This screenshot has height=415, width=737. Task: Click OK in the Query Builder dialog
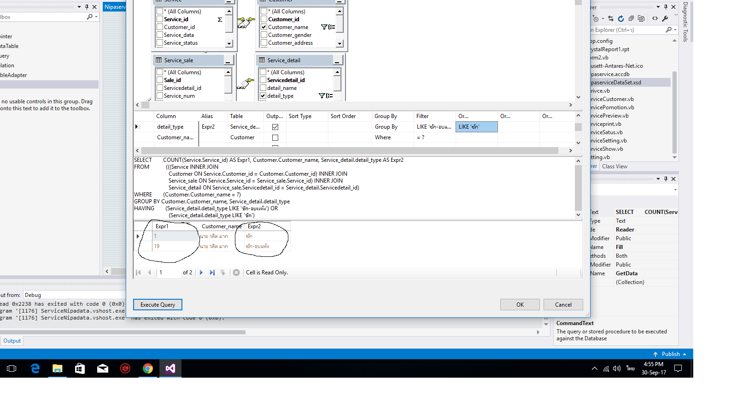tap(520, 305)
